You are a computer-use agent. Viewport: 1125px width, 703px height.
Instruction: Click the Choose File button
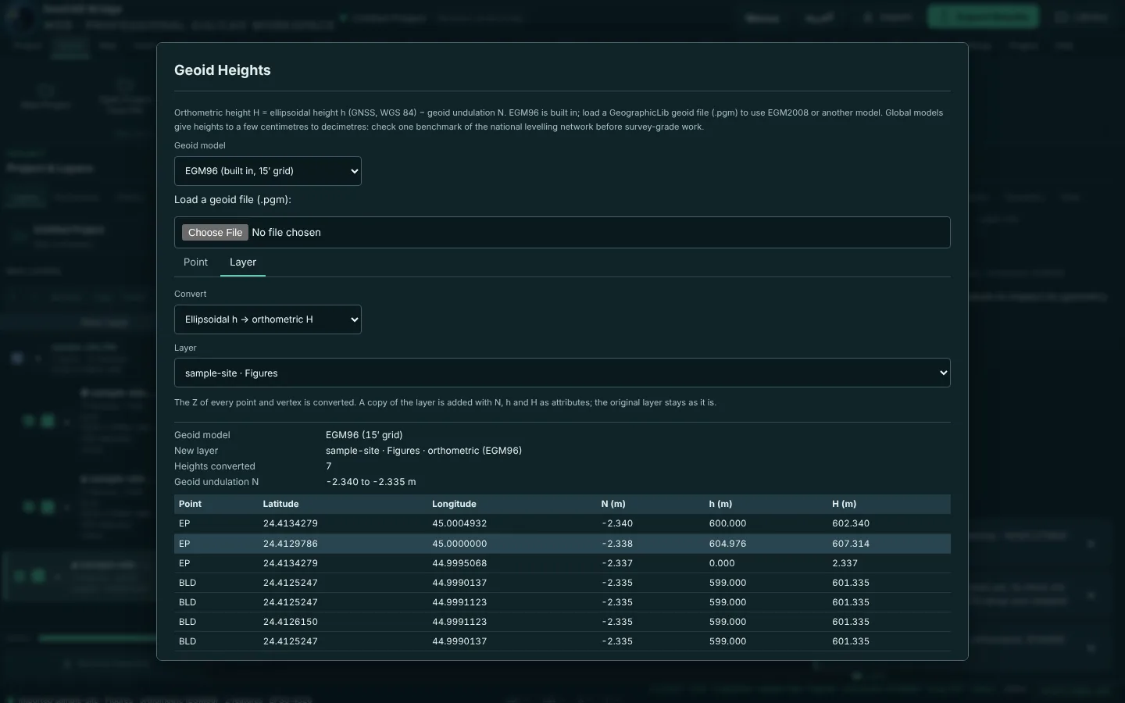point(215,233)
